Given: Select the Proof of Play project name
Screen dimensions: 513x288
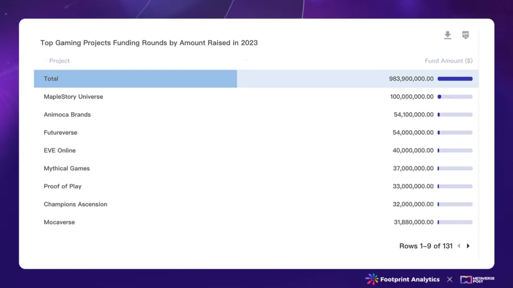Looking at the screenshot, I should 63,187.
